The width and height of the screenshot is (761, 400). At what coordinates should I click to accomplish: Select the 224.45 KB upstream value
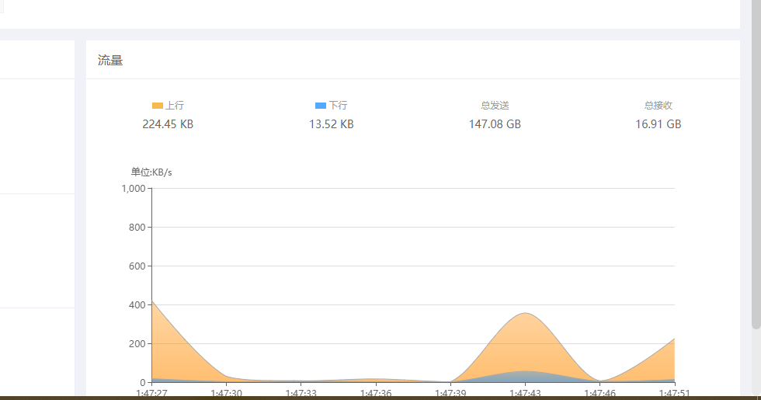[168, 124]
